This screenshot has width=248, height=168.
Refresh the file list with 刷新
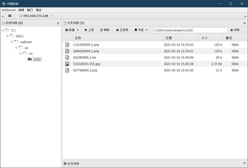pyautogui.click(x=105, y=30)
